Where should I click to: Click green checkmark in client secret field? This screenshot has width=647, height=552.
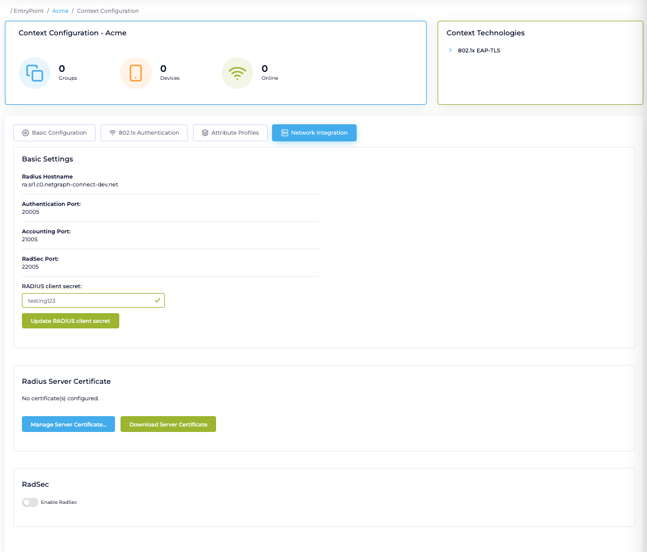pyautogui.click(x=157, y=300)
